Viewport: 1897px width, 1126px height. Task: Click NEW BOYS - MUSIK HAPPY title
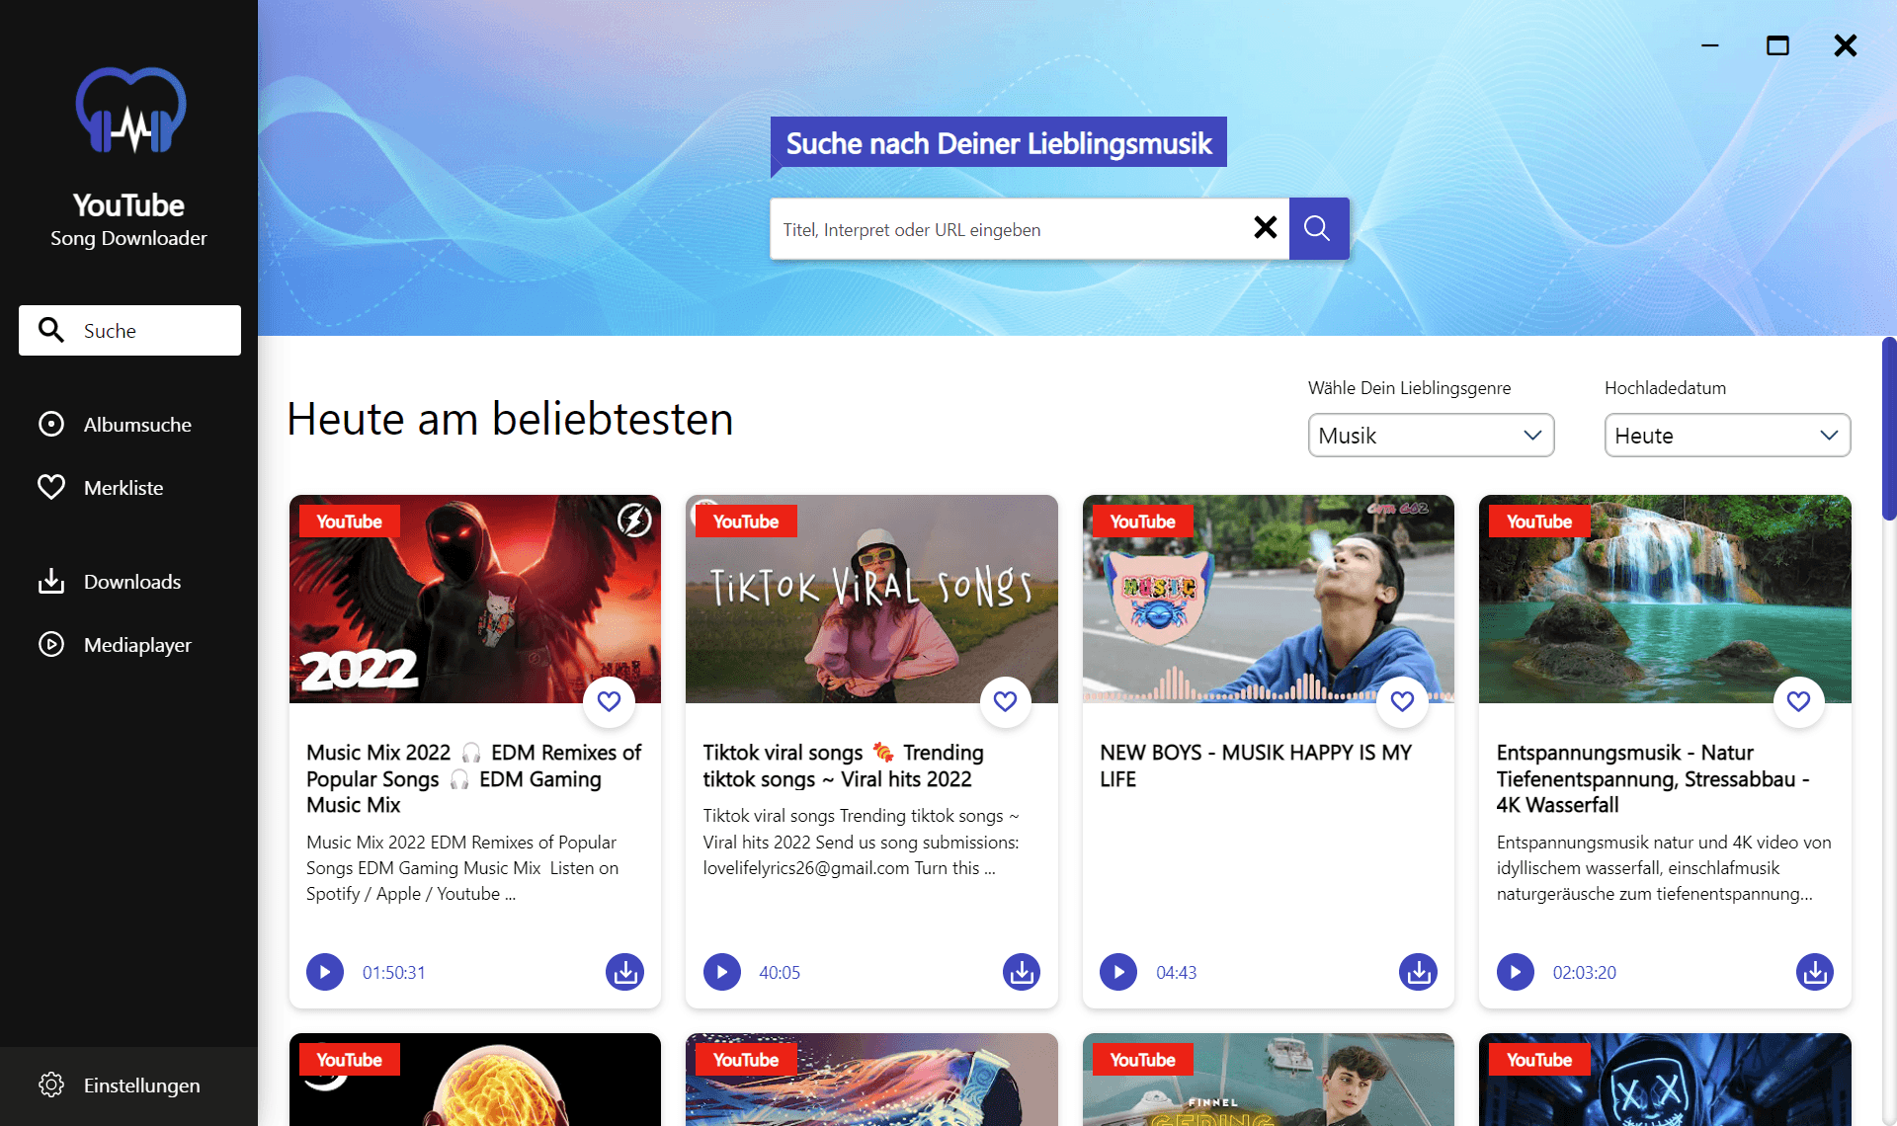click(1256, 765)
